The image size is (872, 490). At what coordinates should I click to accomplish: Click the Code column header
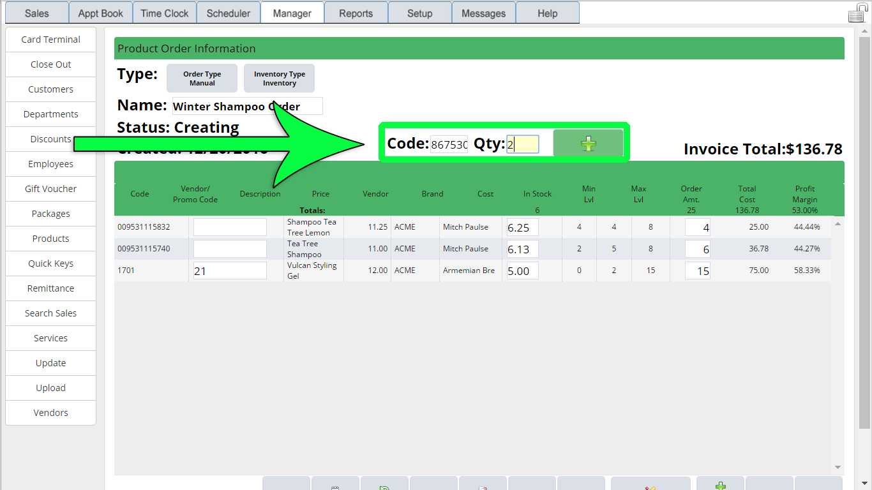(140, 194)
